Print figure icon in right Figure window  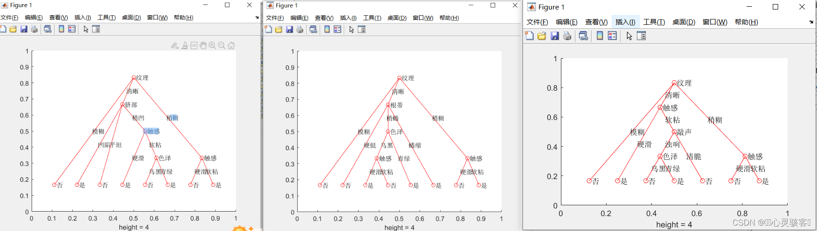tap(567, 36)
